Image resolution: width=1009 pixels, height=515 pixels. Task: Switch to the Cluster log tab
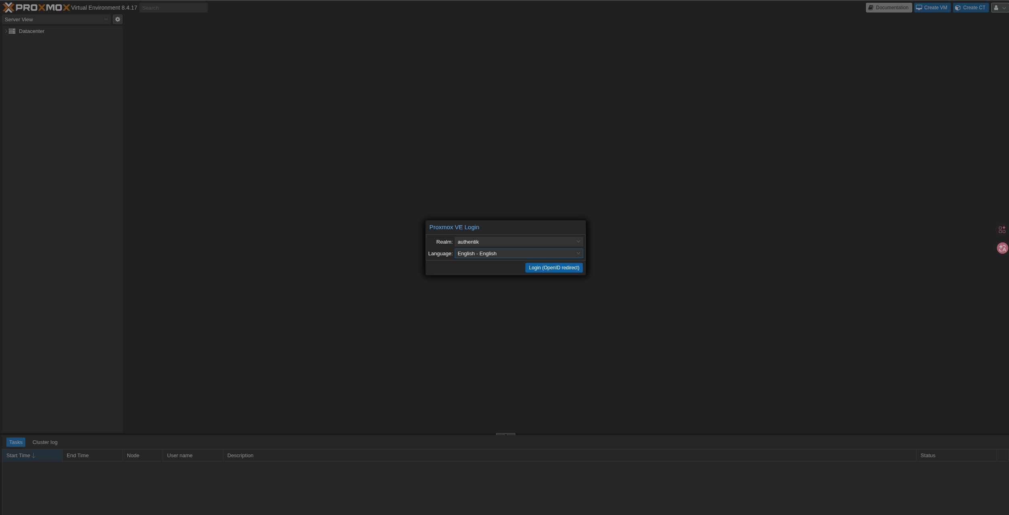coord(45,442)
